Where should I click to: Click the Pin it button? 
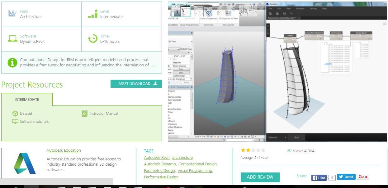coord(363,177)
